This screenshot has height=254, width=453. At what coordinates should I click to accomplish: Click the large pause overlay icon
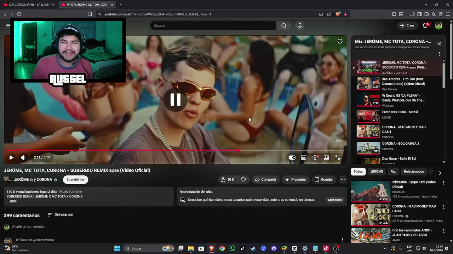175,100
